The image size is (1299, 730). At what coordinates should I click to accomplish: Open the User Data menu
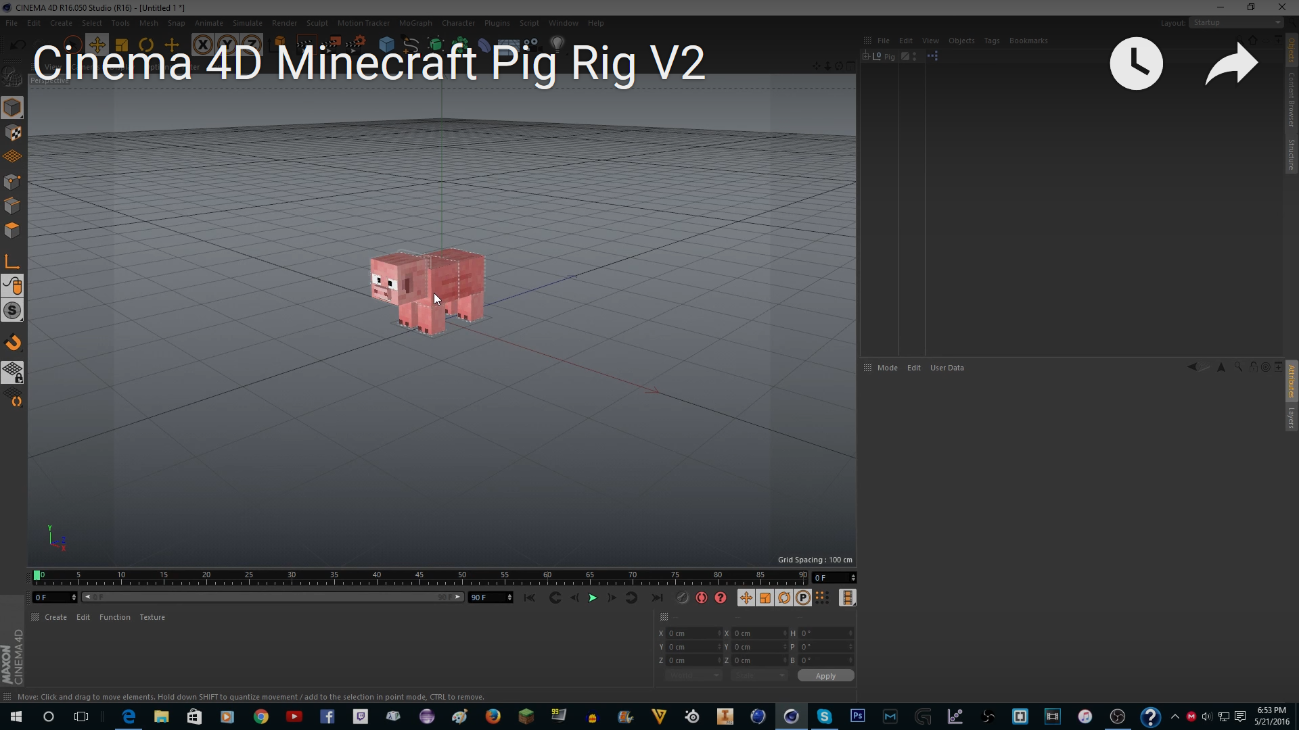tap(947, 368)
